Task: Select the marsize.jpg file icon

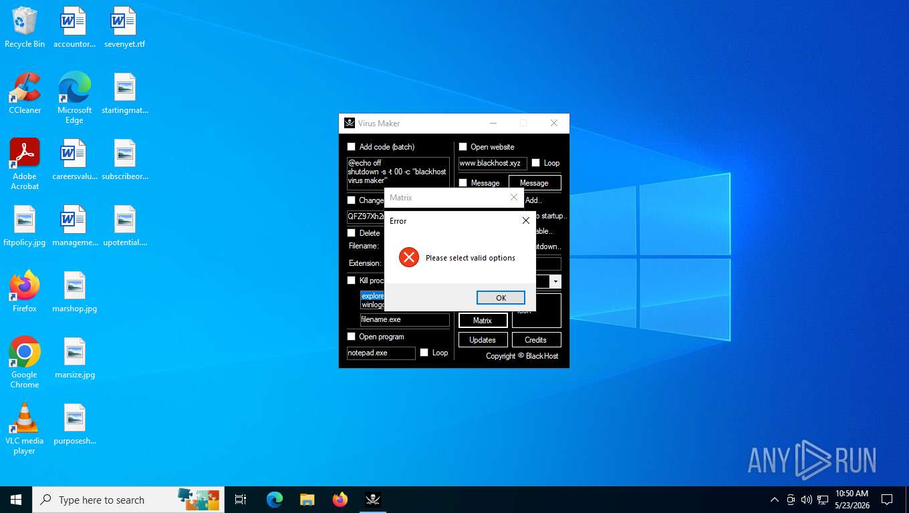Action: 74,358
